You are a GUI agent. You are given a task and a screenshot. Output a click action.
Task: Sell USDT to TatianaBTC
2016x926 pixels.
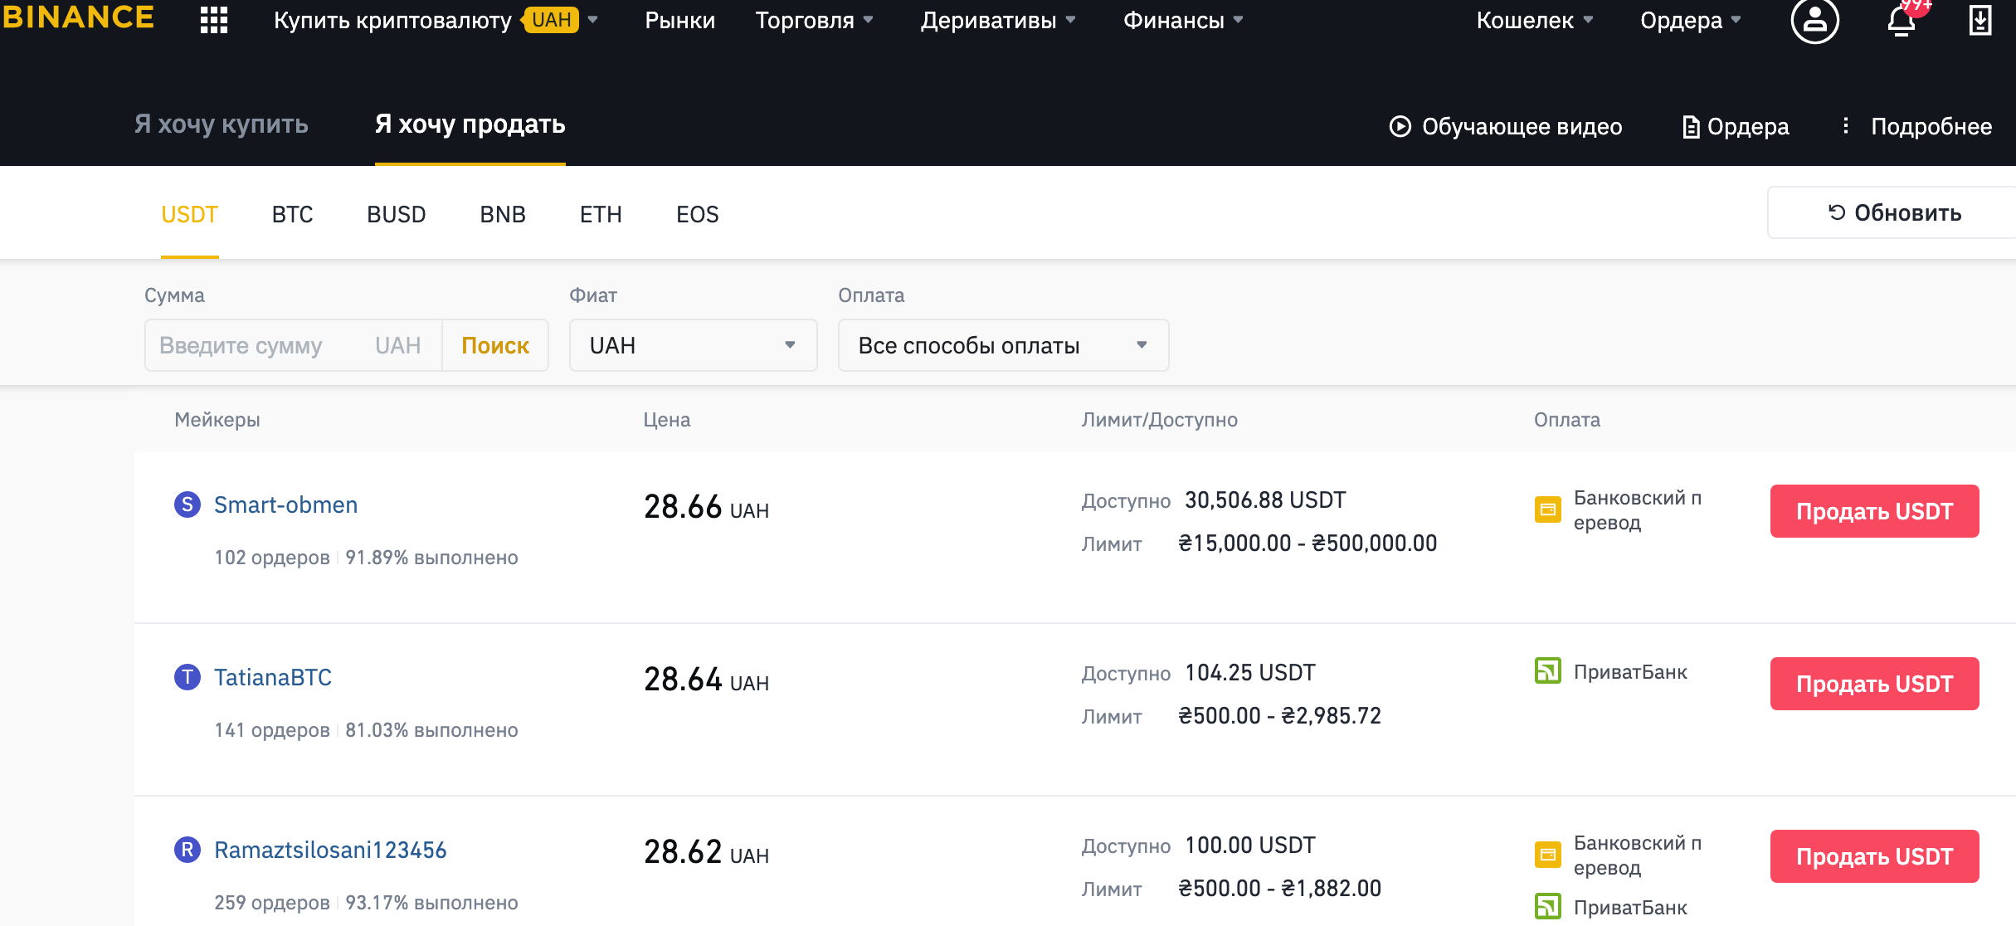1874,684
